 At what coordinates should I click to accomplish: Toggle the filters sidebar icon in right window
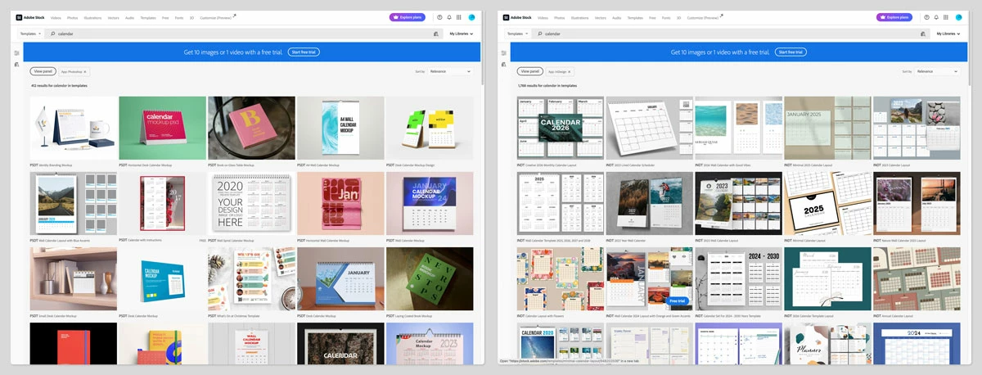point(503,53)
